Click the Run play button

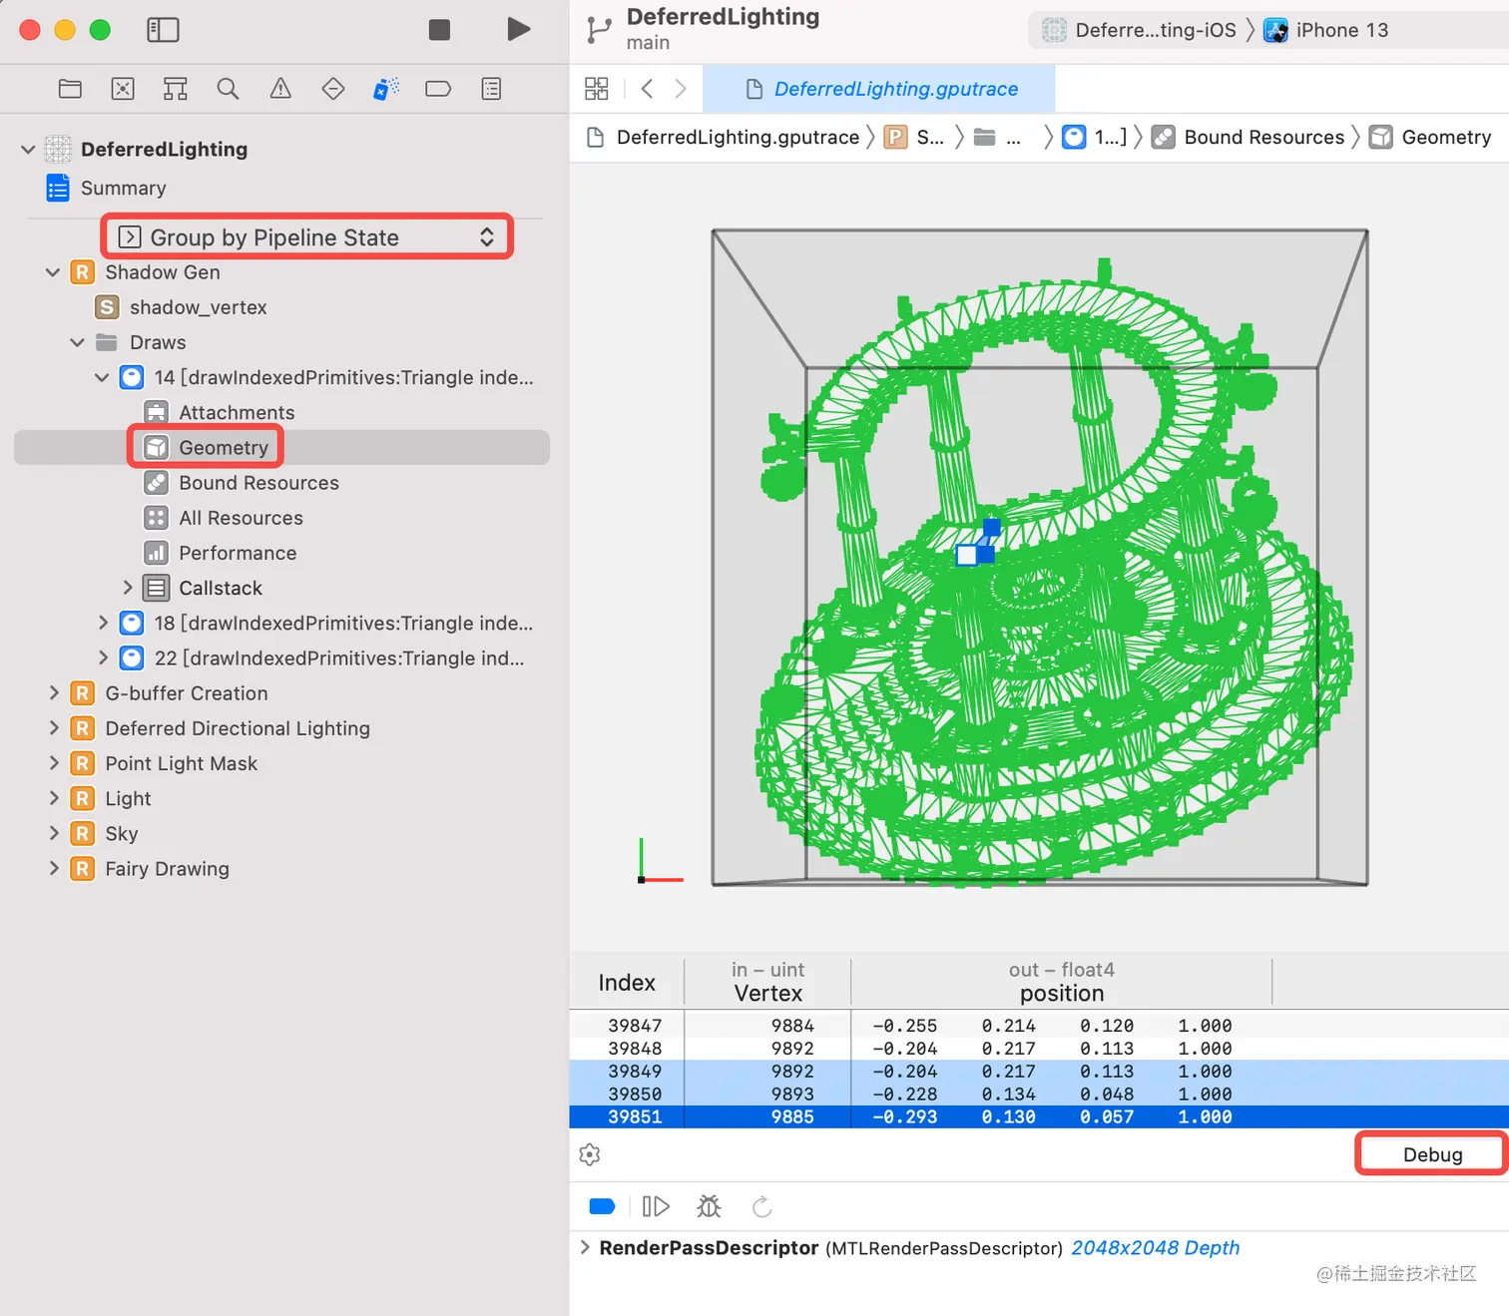tap(518, 30)
